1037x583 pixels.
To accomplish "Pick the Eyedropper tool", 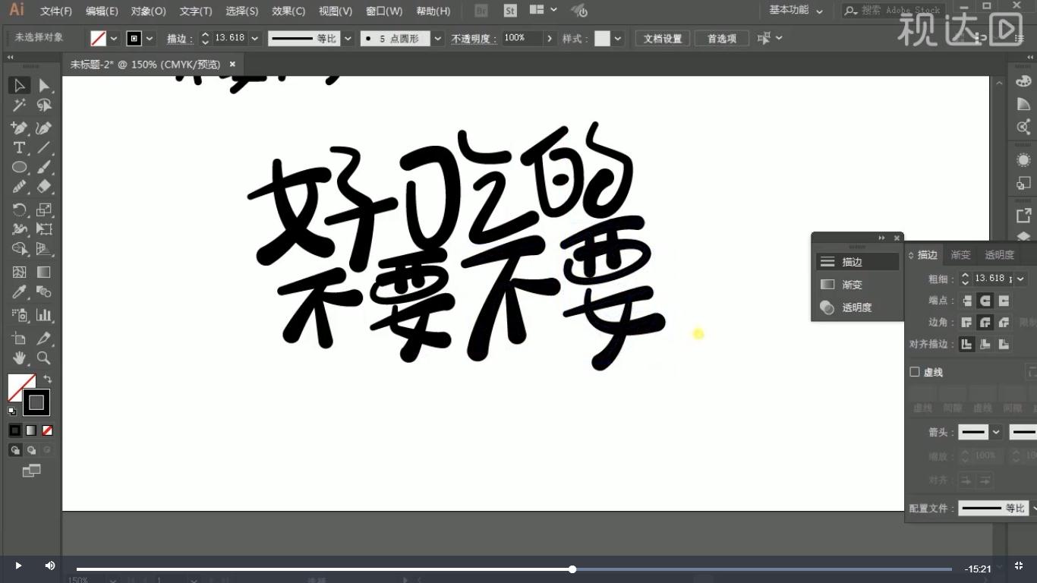I will (19, 292).
